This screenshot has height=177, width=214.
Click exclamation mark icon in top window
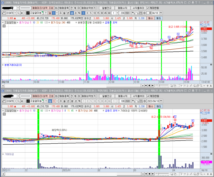(x=46, y=13)
